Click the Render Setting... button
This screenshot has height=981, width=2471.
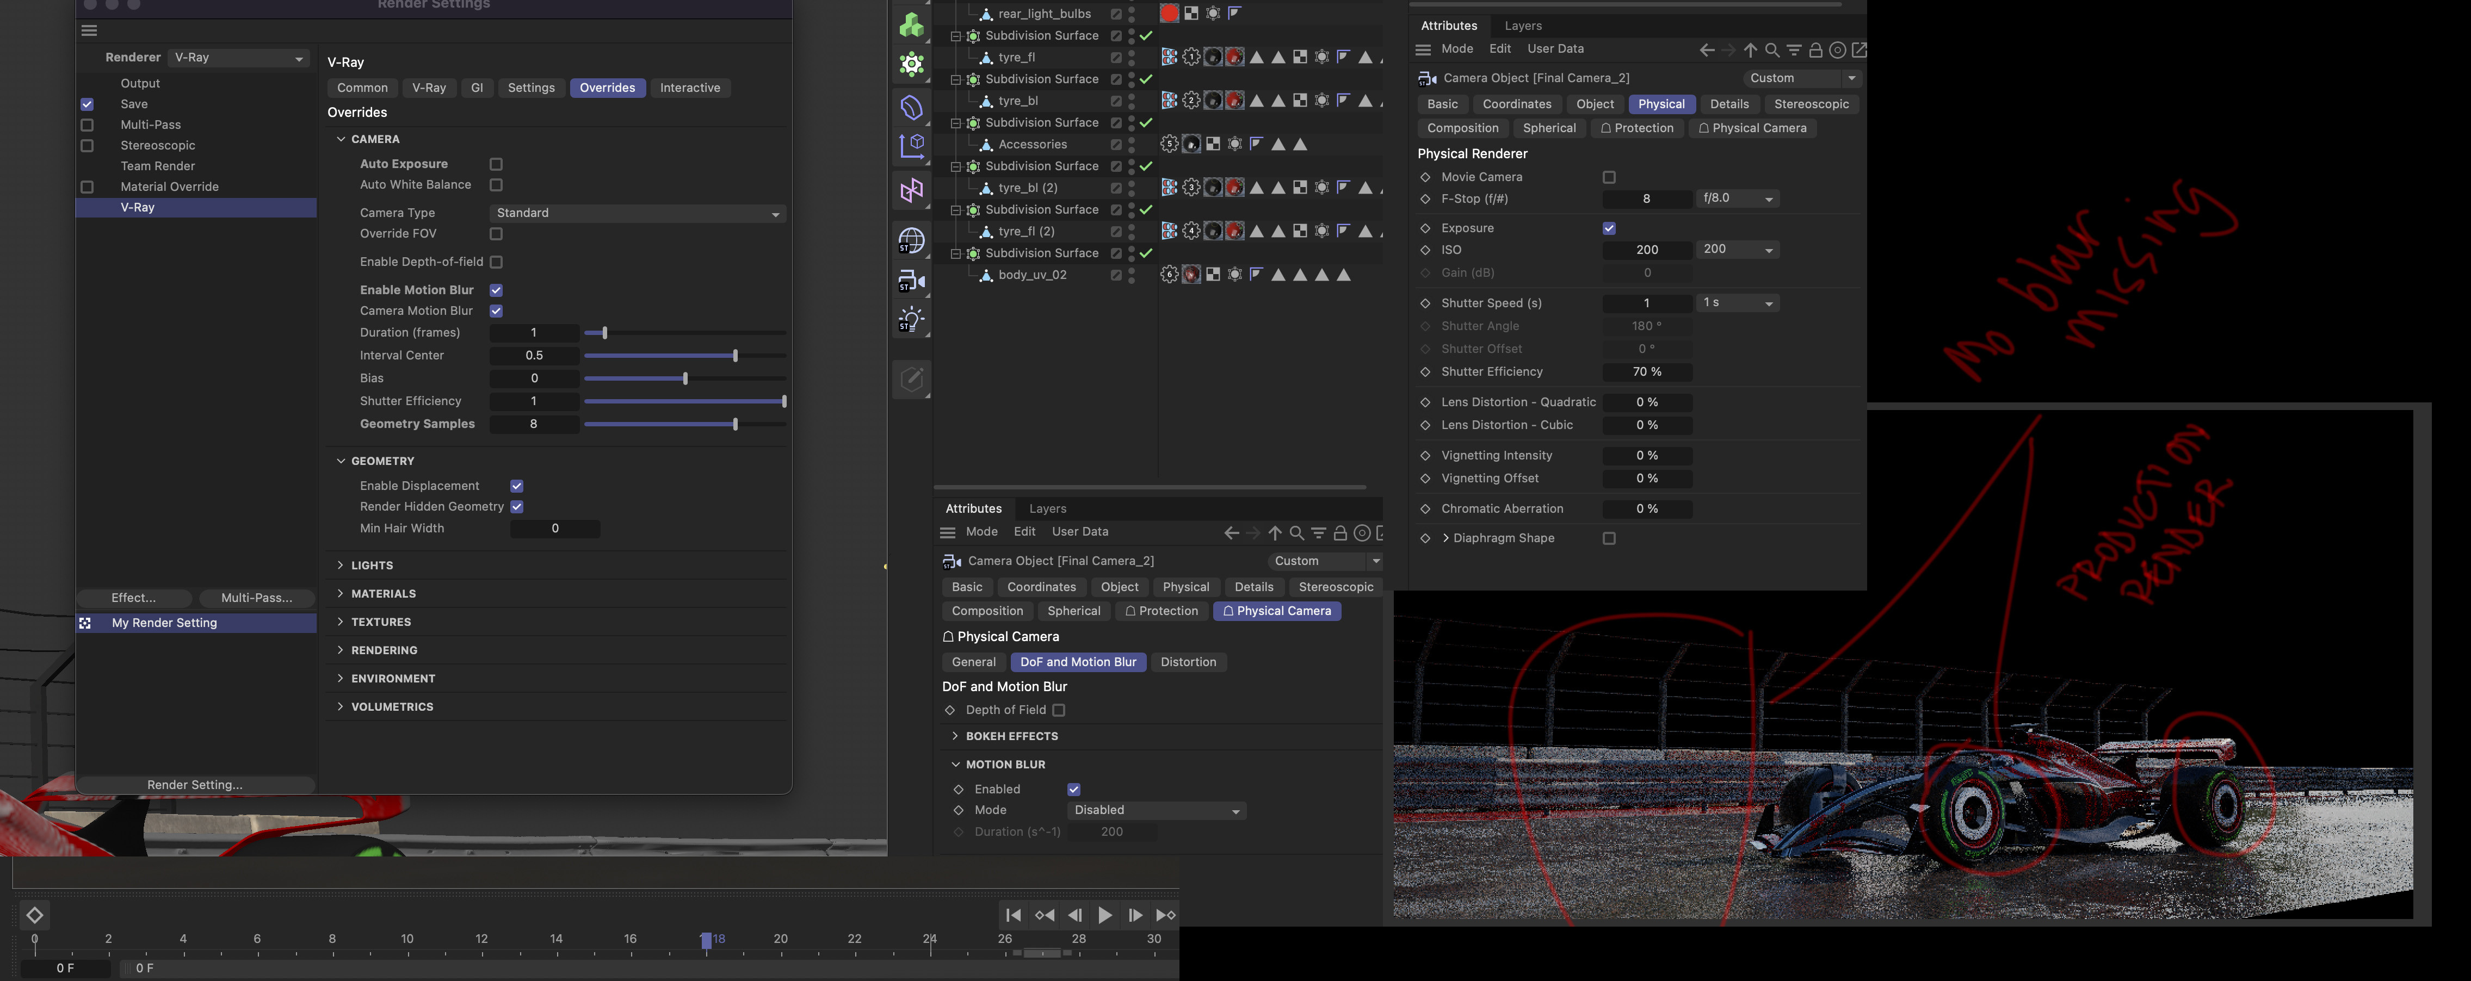[x=195, y=784]
